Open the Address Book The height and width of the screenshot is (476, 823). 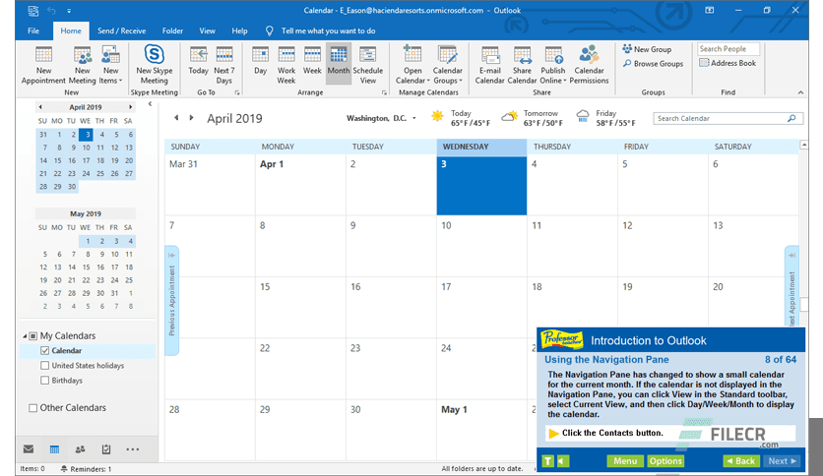coord(728,63)
